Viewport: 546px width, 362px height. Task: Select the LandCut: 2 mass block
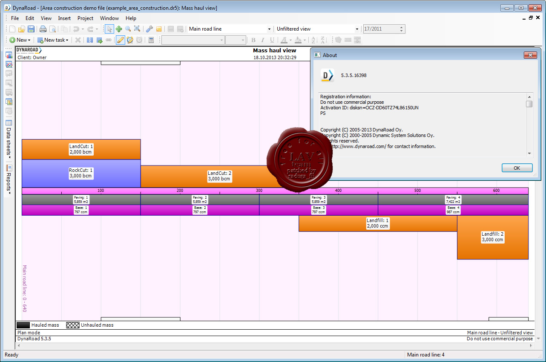click(x=219, y=176)
